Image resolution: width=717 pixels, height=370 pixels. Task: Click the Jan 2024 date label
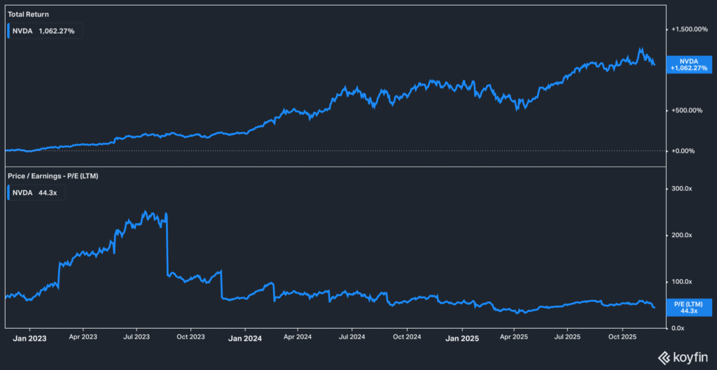(x=245, y=339)
